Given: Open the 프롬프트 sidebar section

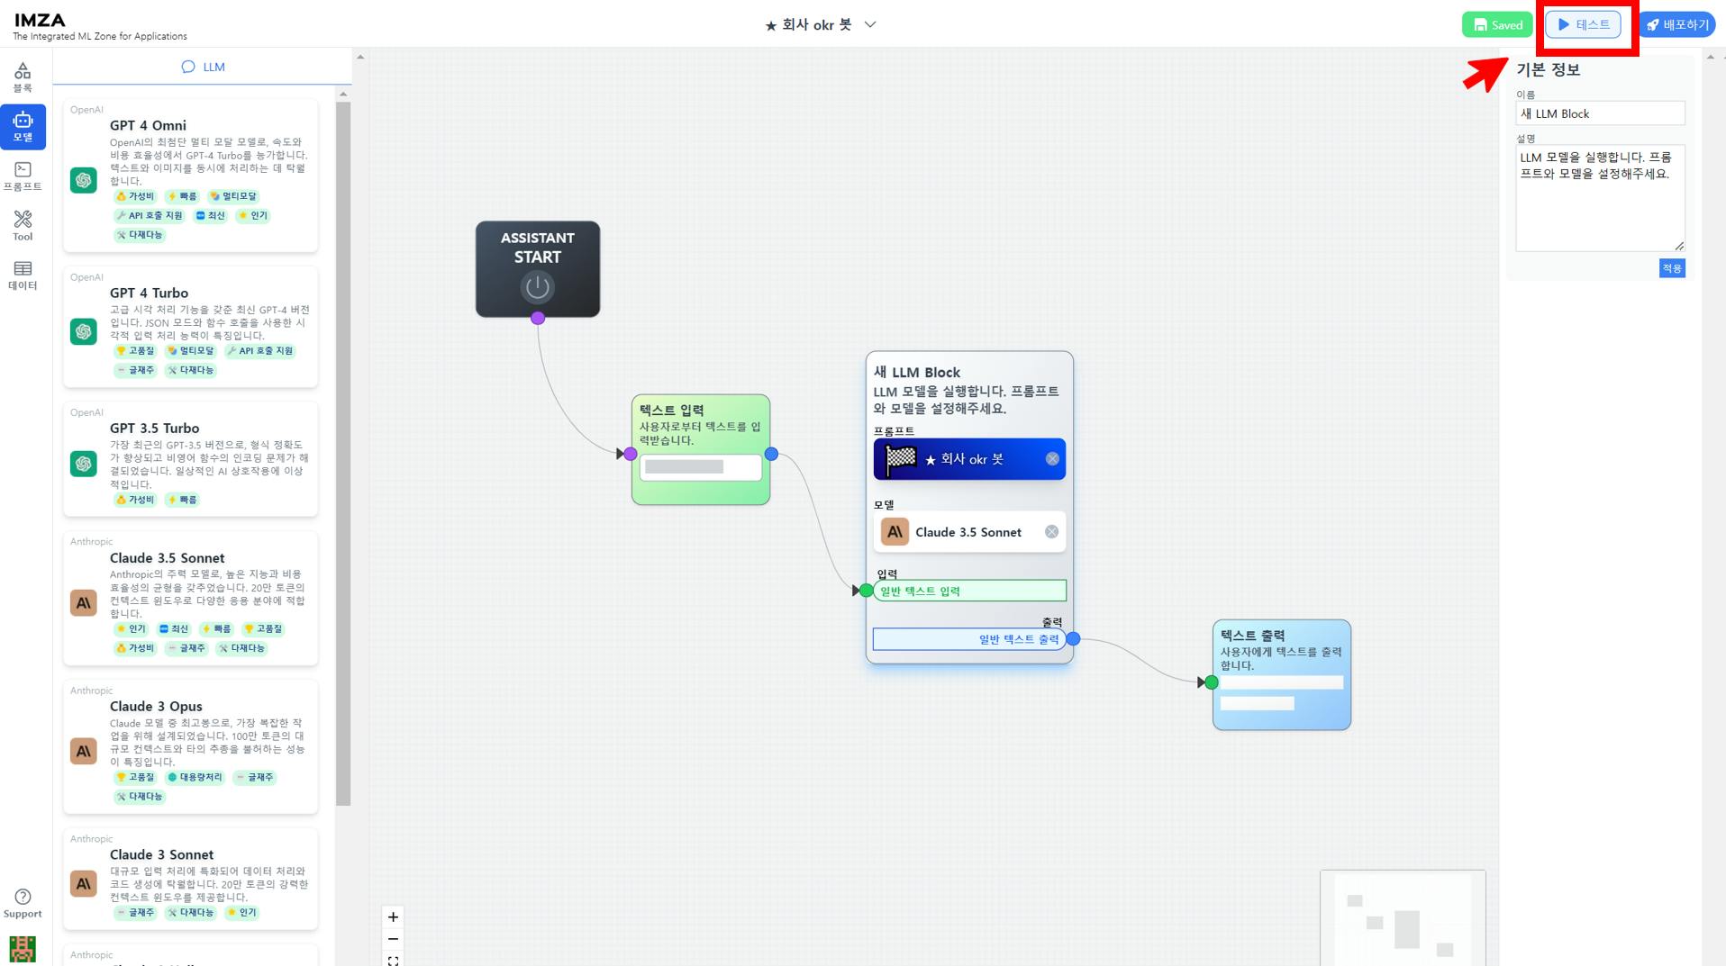Looking at the screenshot, I should point(23,176).
